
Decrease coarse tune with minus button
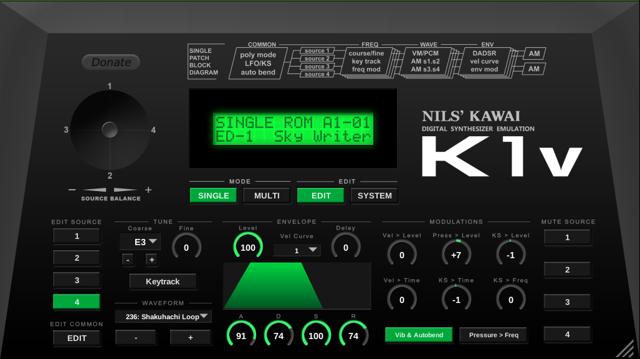click(x=128, y=259)
